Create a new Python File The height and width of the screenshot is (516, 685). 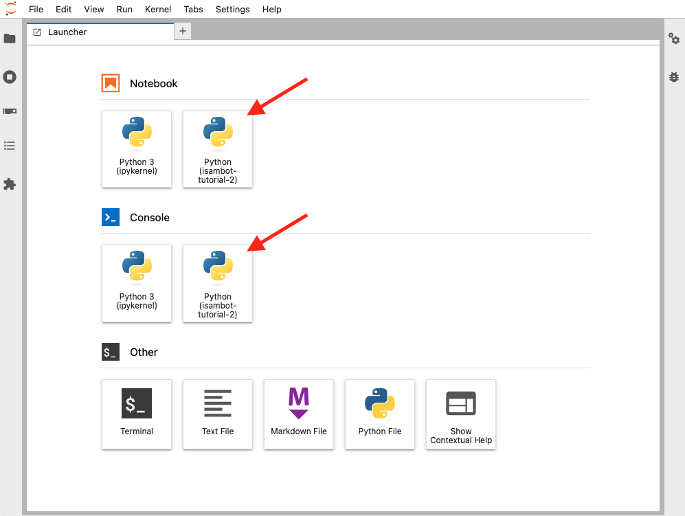[380, 414]
